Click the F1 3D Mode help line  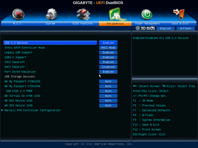click(143, 101)
